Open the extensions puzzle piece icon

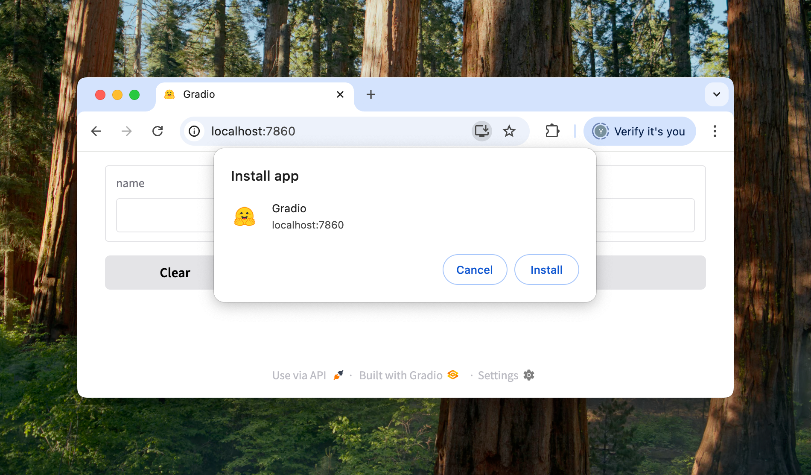(x=552, y=130)
